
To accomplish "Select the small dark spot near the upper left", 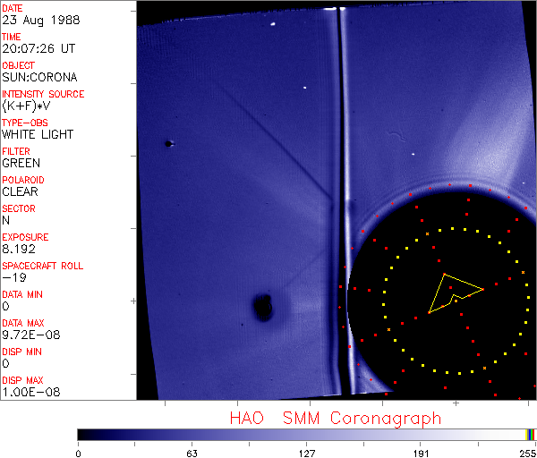I will (x=168, y=143).
